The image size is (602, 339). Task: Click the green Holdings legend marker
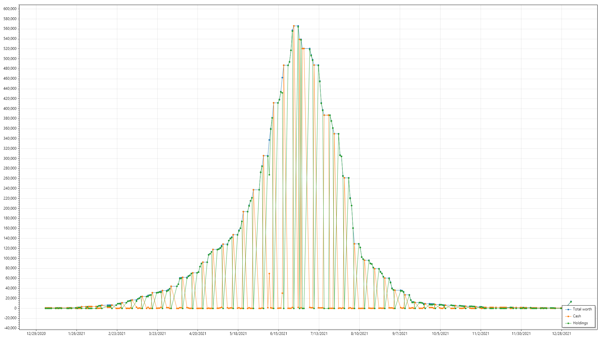click(568, 323)
